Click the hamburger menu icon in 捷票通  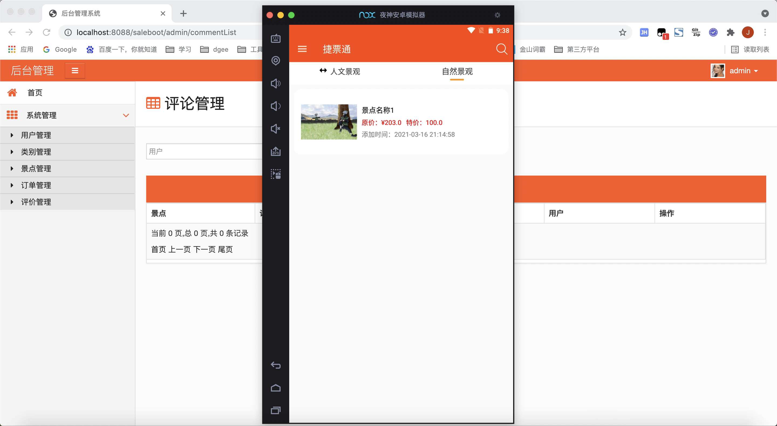click(302, 49)
